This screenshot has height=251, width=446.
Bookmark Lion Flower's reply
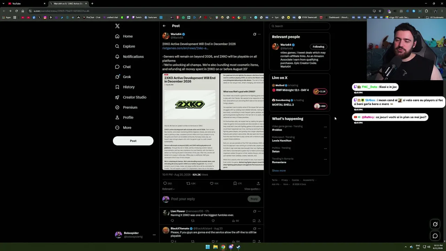coord(254,221)
